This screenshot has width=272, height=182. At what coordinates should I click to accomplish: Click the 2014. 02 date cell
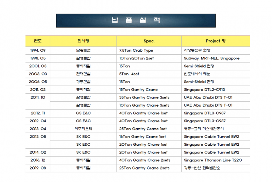point(38,152)
